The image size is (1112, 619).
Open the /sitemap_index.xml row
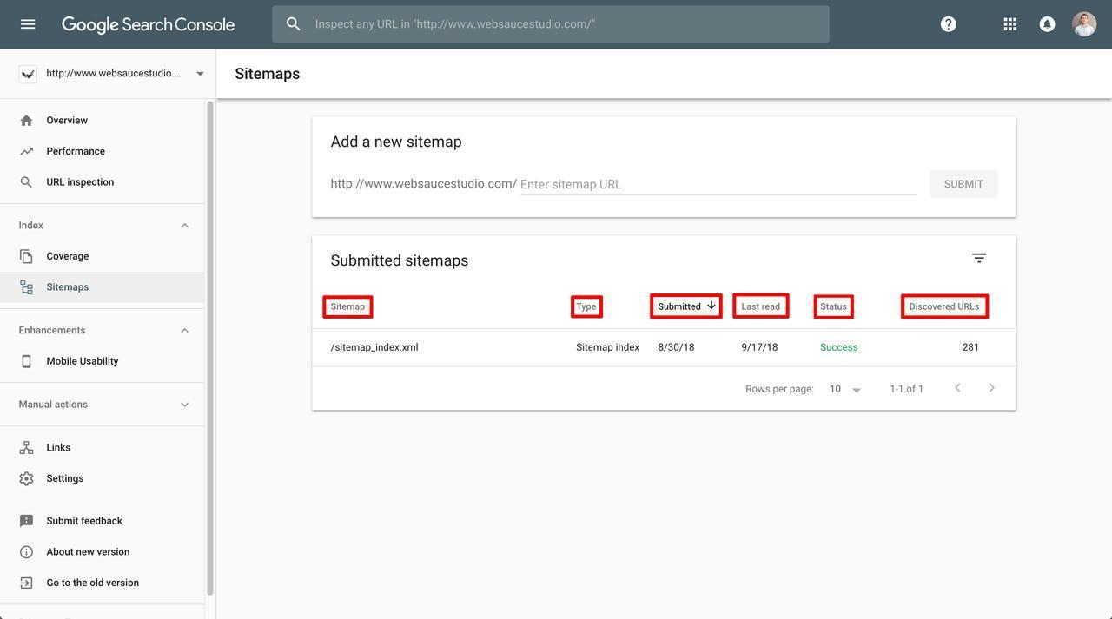tap(664, 347)
